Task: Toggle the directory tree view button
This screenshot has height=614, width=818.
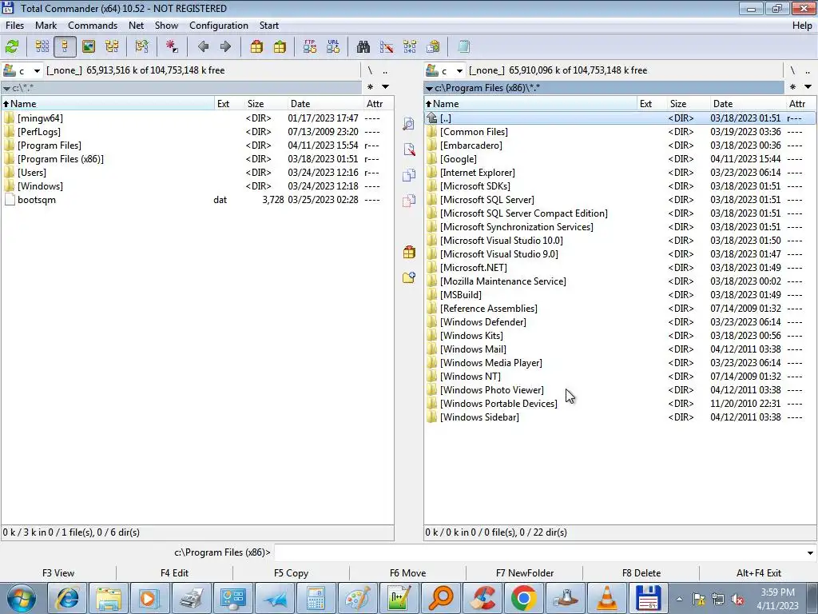Action: pyautogui.click(x=112, y=47)
